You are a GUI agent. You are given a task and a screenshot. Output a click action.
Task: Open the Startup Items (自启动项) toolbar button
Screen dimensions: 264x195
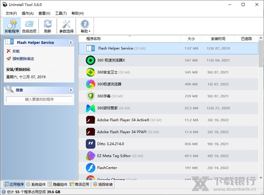tap(29, 26)
